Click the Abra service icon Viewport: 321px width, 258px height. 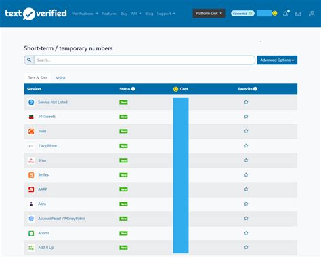coord(31,204)
